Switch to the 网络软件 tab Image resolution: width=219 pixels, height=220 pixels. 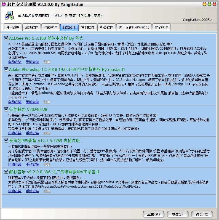pyautogui.click(x=50, y=27)
